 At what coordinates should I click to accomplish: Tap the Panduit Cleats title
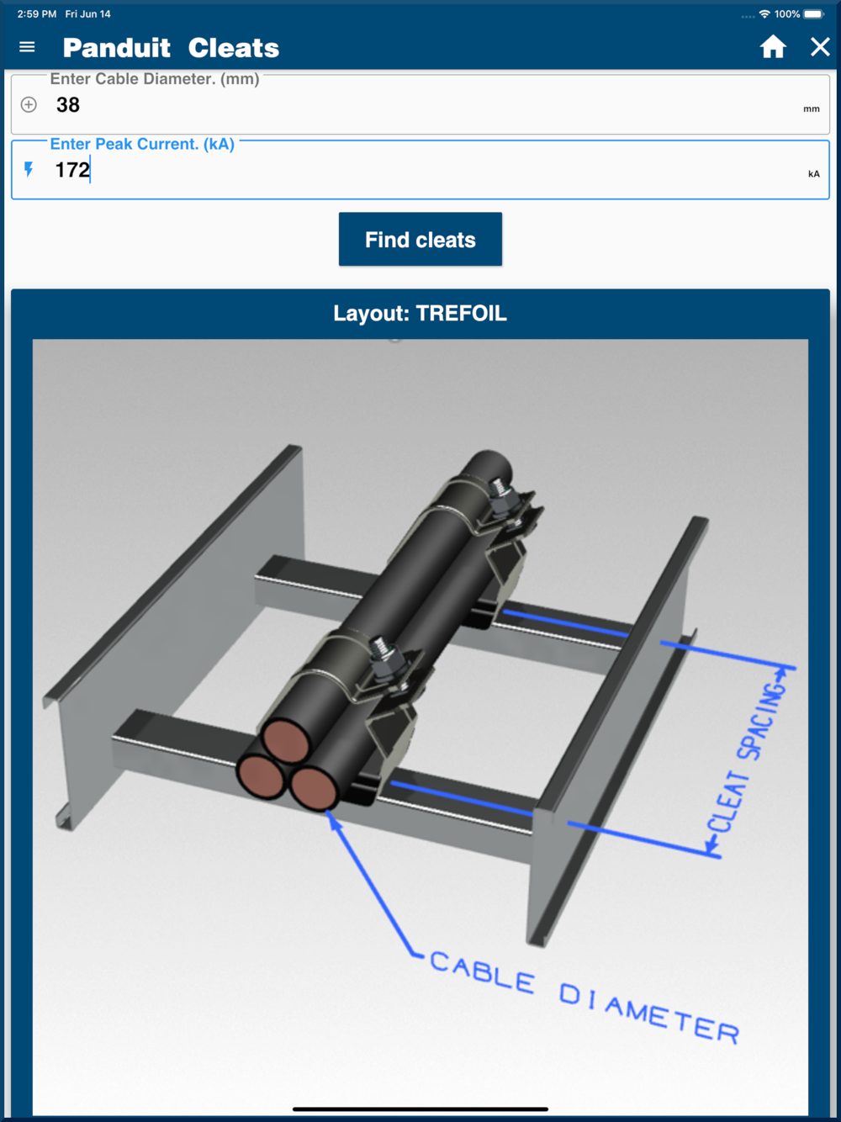click(171, 48)
